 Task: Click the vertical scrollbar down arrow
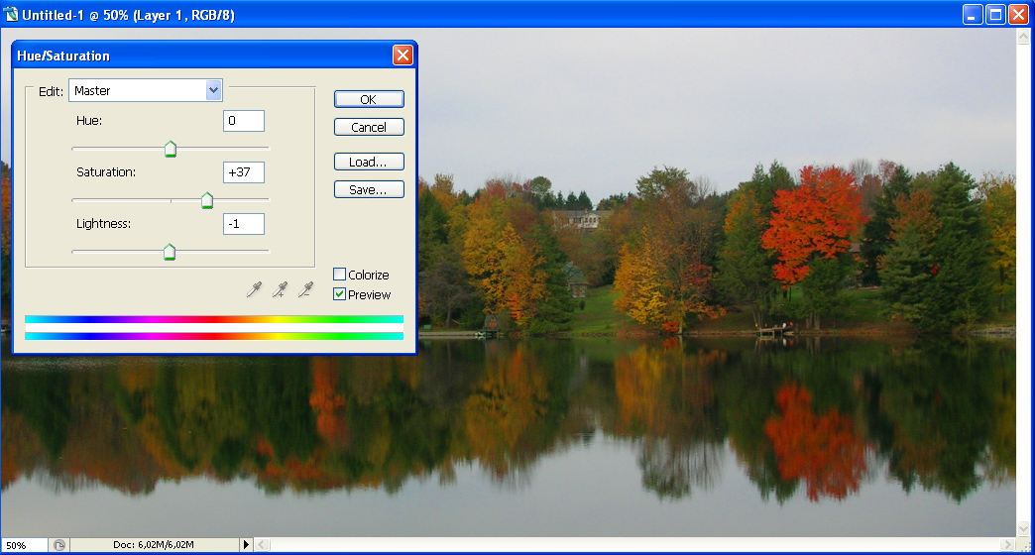click(1025, 529)
